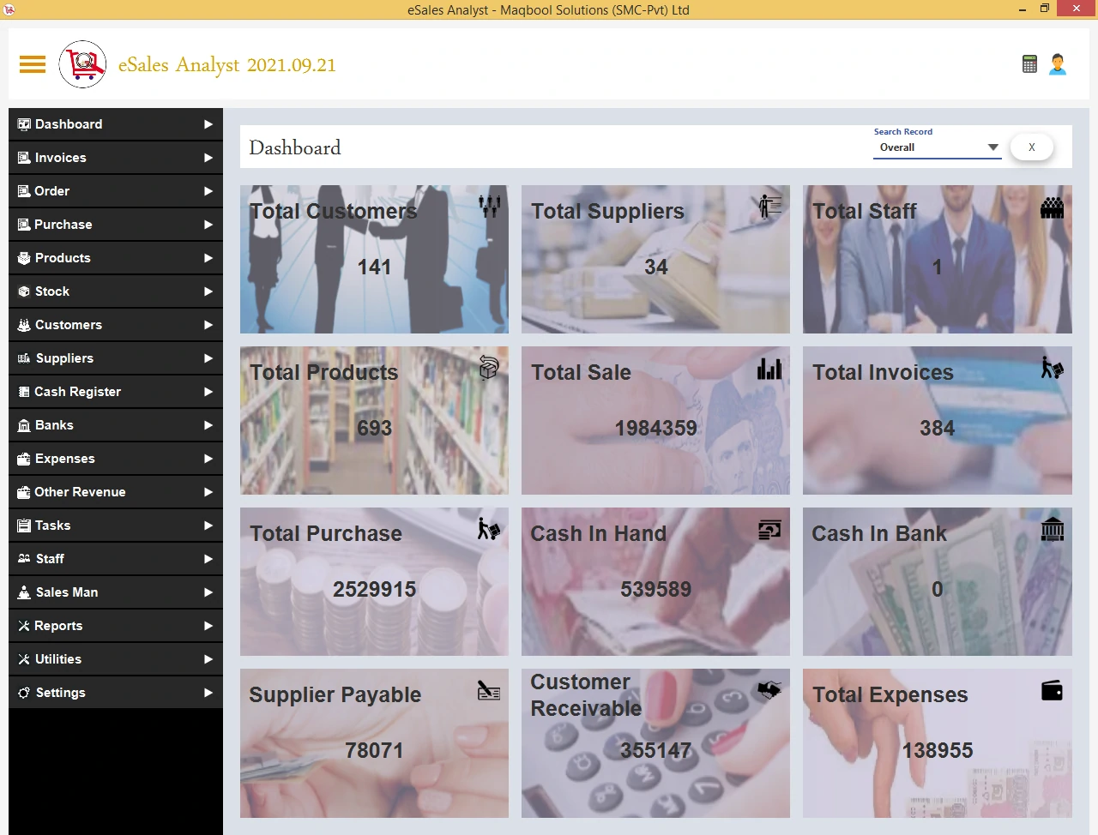Click the Total Staff count 1
1098x835 pixels.
pos(938,267)
